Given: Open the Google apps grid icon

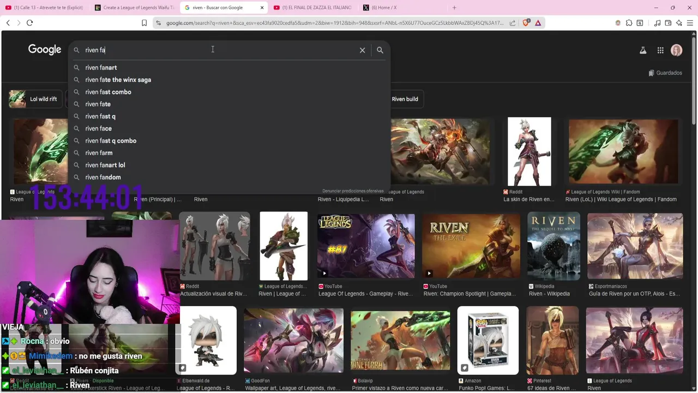Looking at the screenshot, I should pyautogui.click(x=660, y=50).
